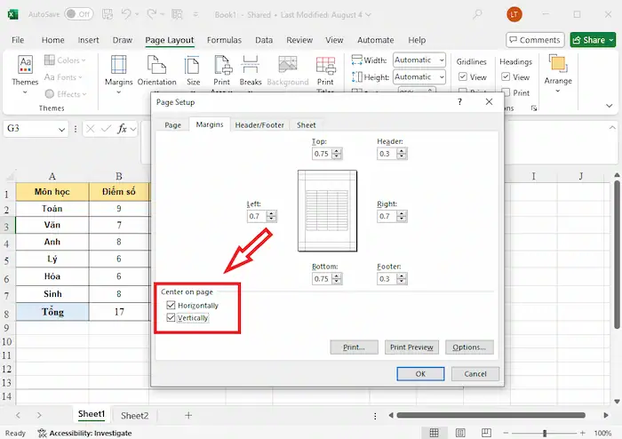Screen dimensions: 622x439
Task: Click the search magnifier in title bar
Action: (x=478, y=14)
